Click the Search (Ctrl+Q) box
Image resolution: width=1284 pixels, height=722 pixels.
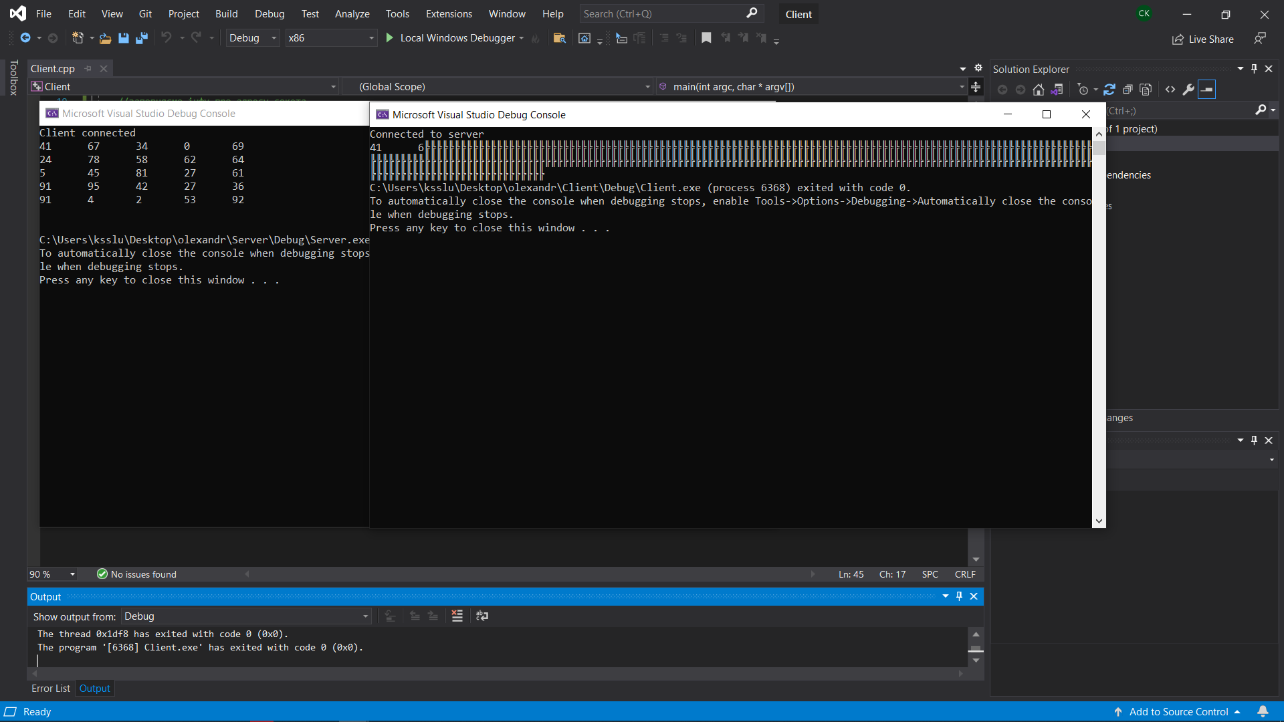(x=670, y=13)
